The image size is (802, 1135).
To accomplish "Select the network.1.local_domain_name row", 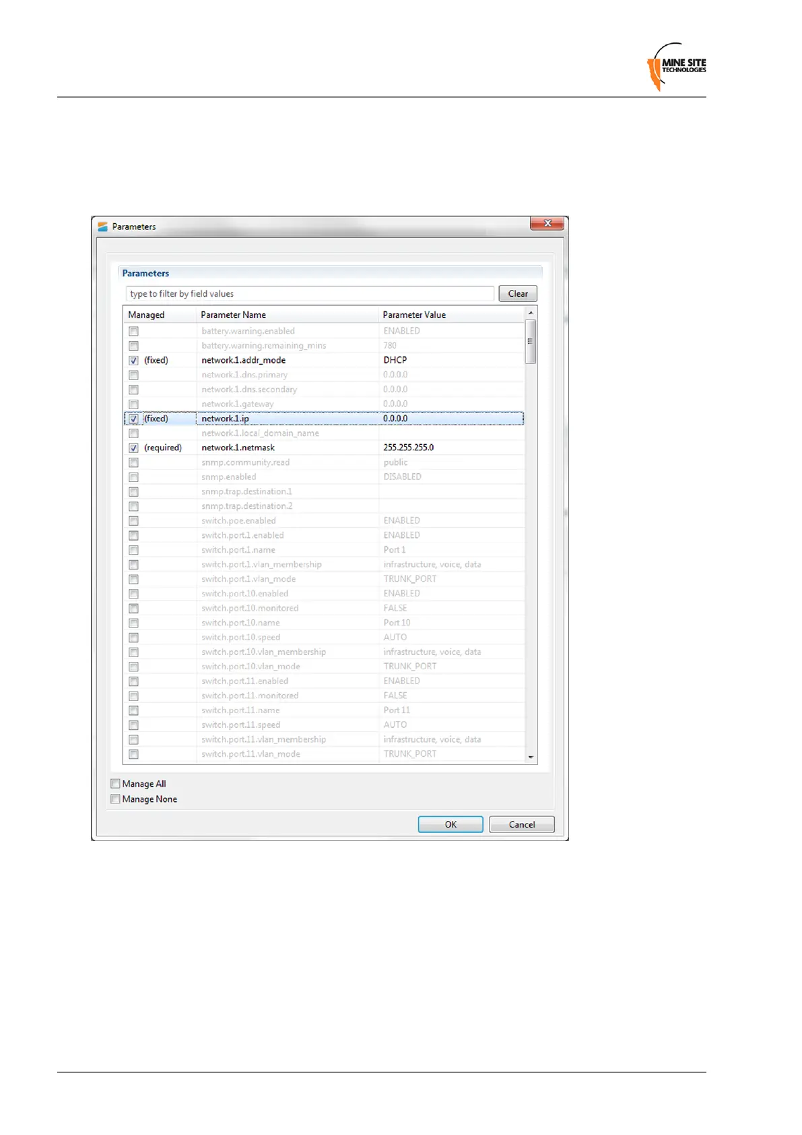I will [x=323, y=433].
